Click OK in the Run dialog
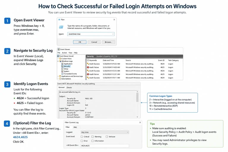 tap(80, 42)
